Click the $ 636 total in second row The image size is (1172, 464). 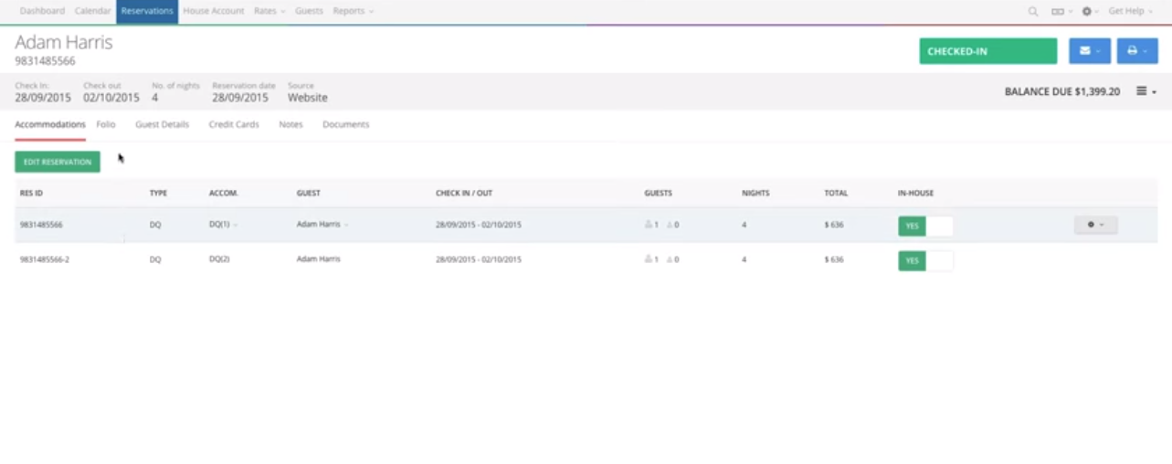click(x=834, y=259)
